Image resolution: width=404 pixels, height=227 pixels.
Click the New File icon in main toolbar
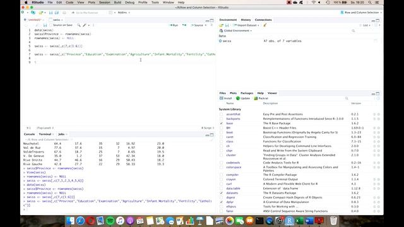point(23,13)
